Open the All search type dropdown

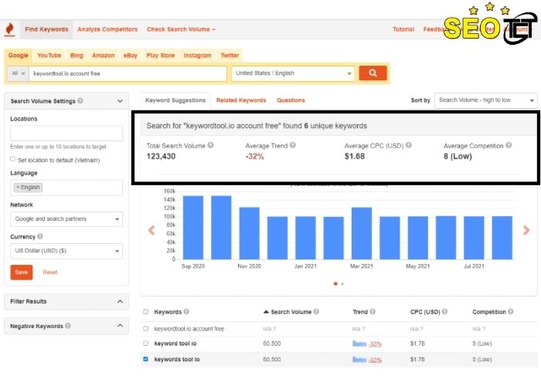(19, 73)
